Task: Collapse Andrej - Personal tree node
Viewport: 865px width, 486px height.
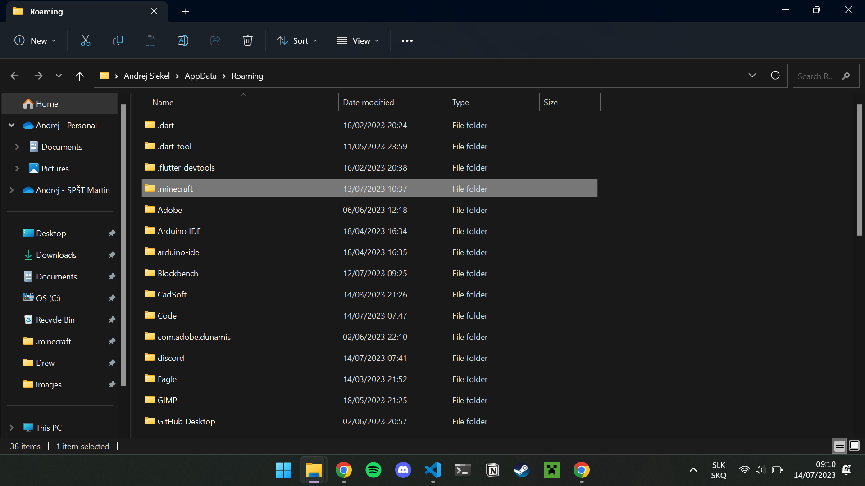Action: pyautogui.click(x=12, y=125)
